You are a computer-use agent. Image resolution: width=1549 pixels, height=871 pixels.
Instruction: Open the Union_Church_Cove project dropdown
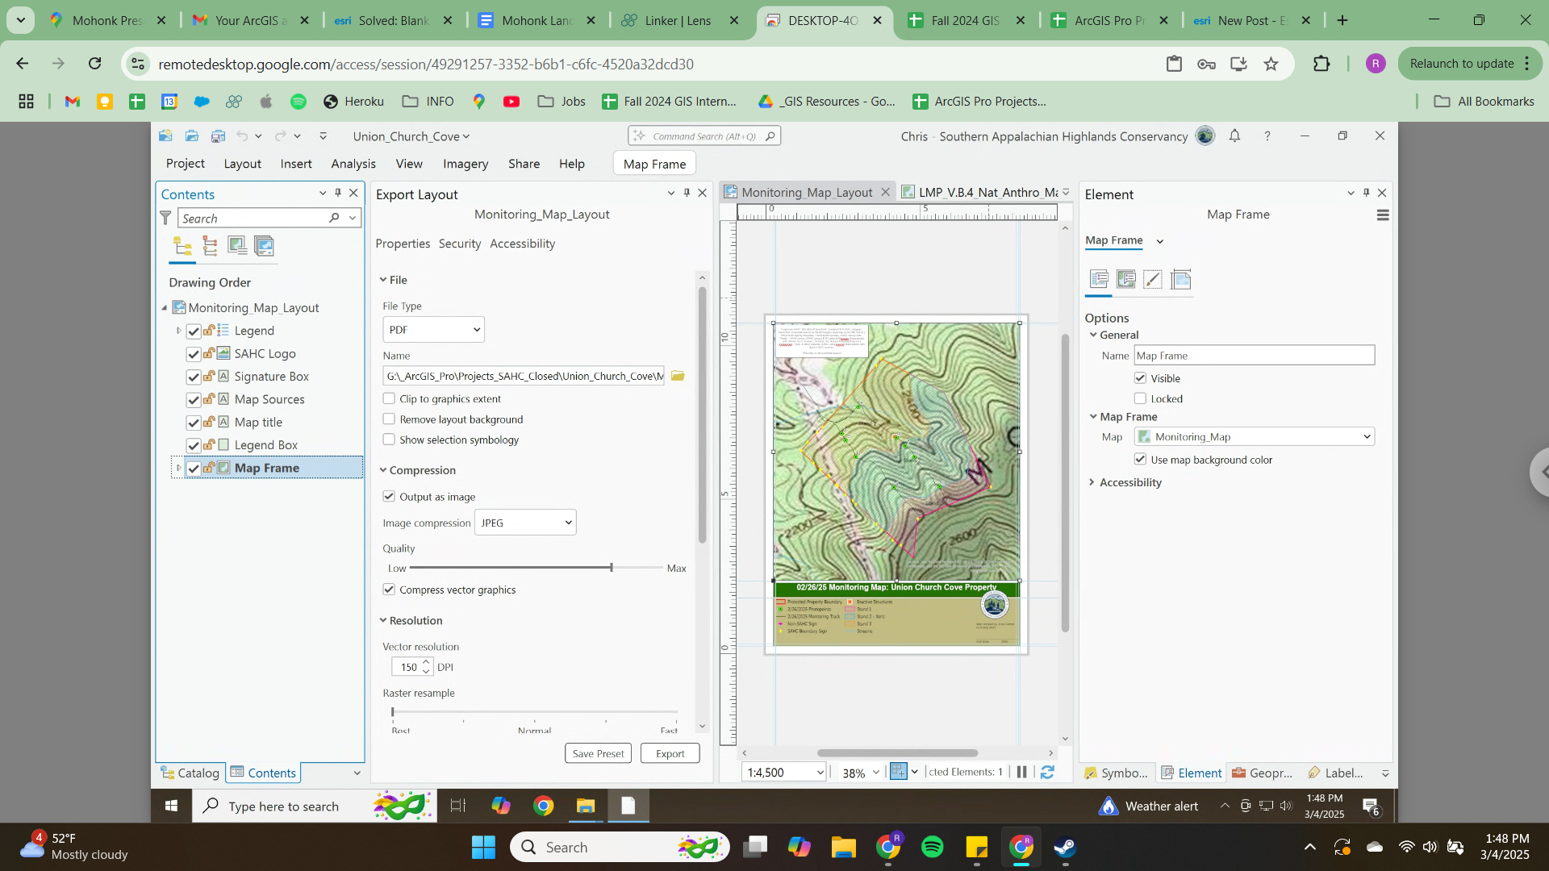tap(411, 136)
